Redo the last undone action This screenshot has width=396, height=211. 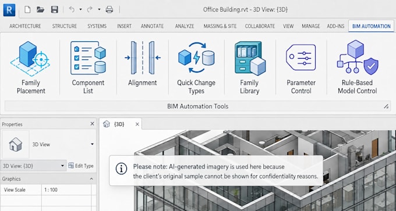[x=90, y=9]
